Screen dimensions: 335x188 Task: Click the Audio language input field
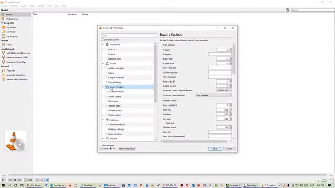(x=220, y=68)
